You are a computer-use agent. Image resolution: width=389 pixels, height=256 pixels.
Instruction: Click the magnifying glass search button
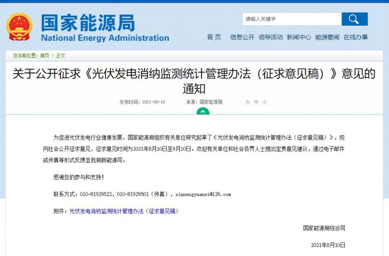[354, 19]
